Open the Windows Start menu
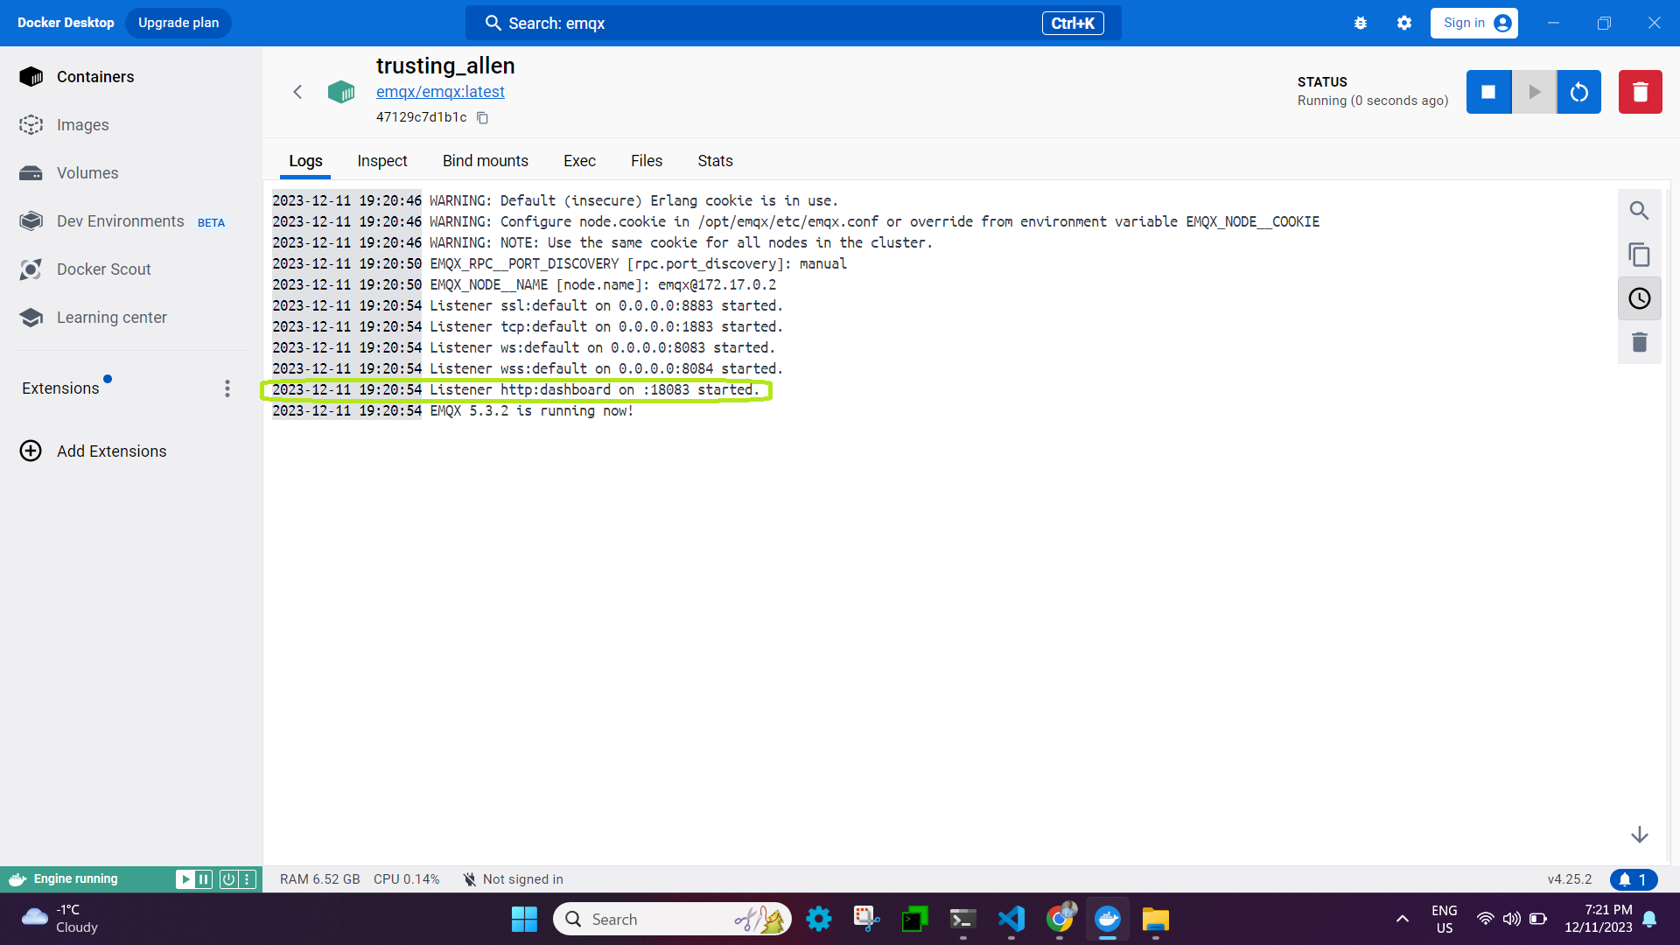 click(524, 920)
